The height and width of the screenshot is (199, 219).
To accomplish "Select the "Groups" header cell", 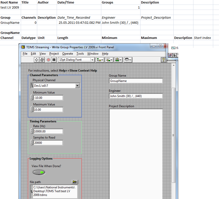I will pos(121,2).
